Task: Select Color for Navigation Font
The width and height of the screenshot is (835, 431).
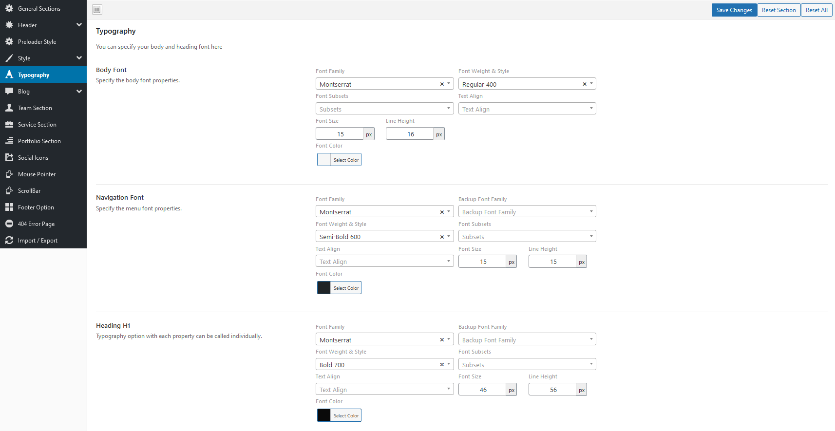Action: click(x=346, y=288)
